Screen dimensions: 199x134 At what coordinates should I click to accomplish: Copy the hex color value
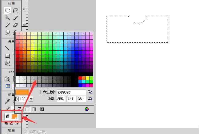click(90, 92)
